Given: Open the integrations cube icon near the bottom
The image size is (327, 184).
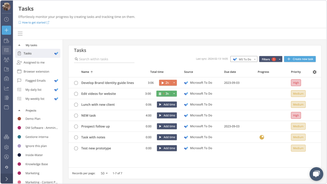Looking at the screenshot, I should coord(6,137).
